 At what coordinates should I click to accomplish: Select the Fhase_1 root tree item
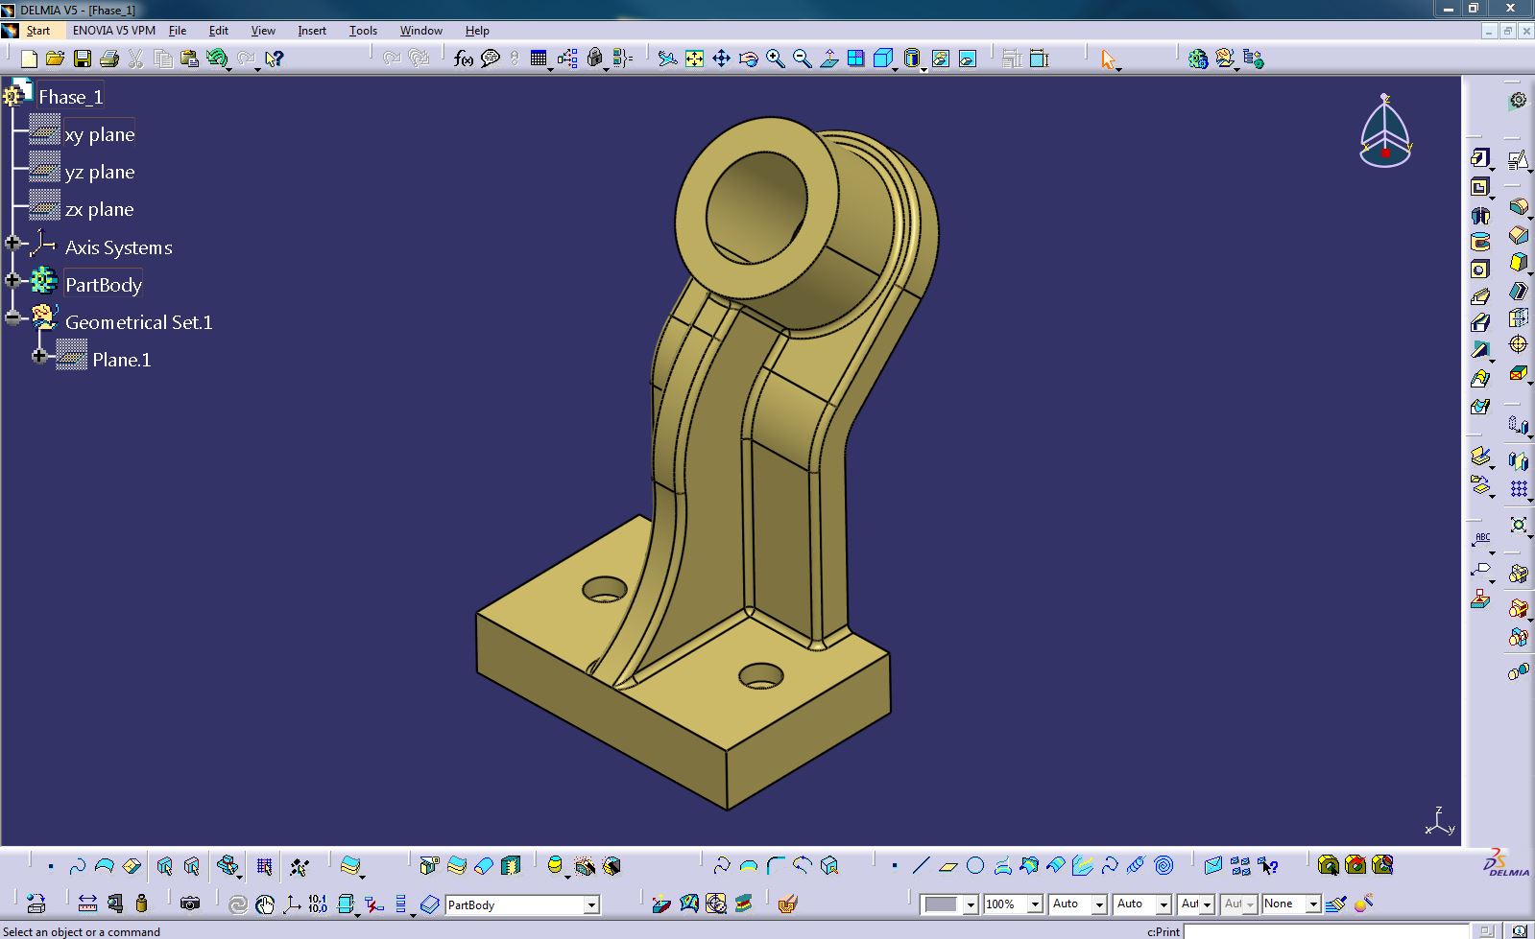(x=71, y=97)
